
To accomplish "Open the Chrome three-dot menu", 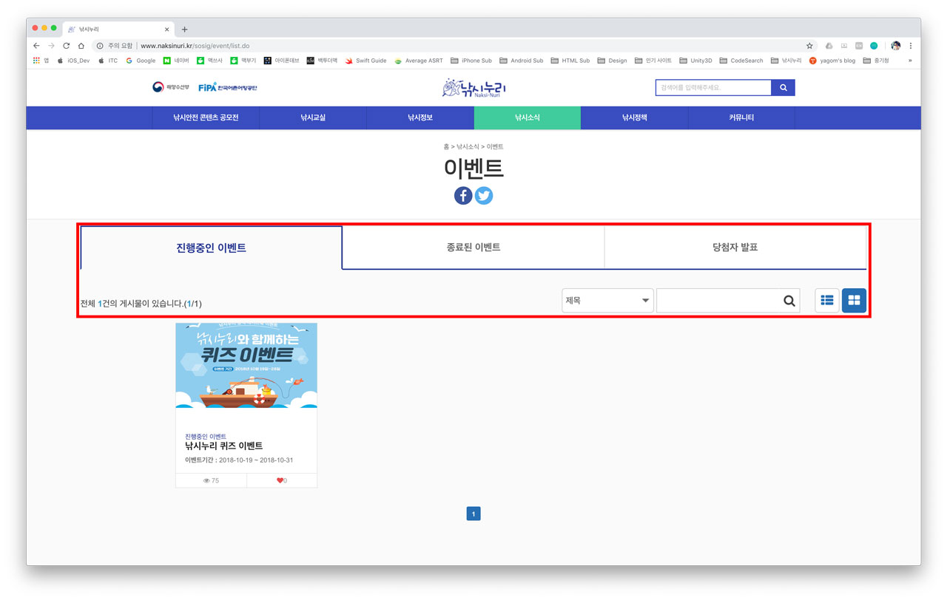I will 911,46.
